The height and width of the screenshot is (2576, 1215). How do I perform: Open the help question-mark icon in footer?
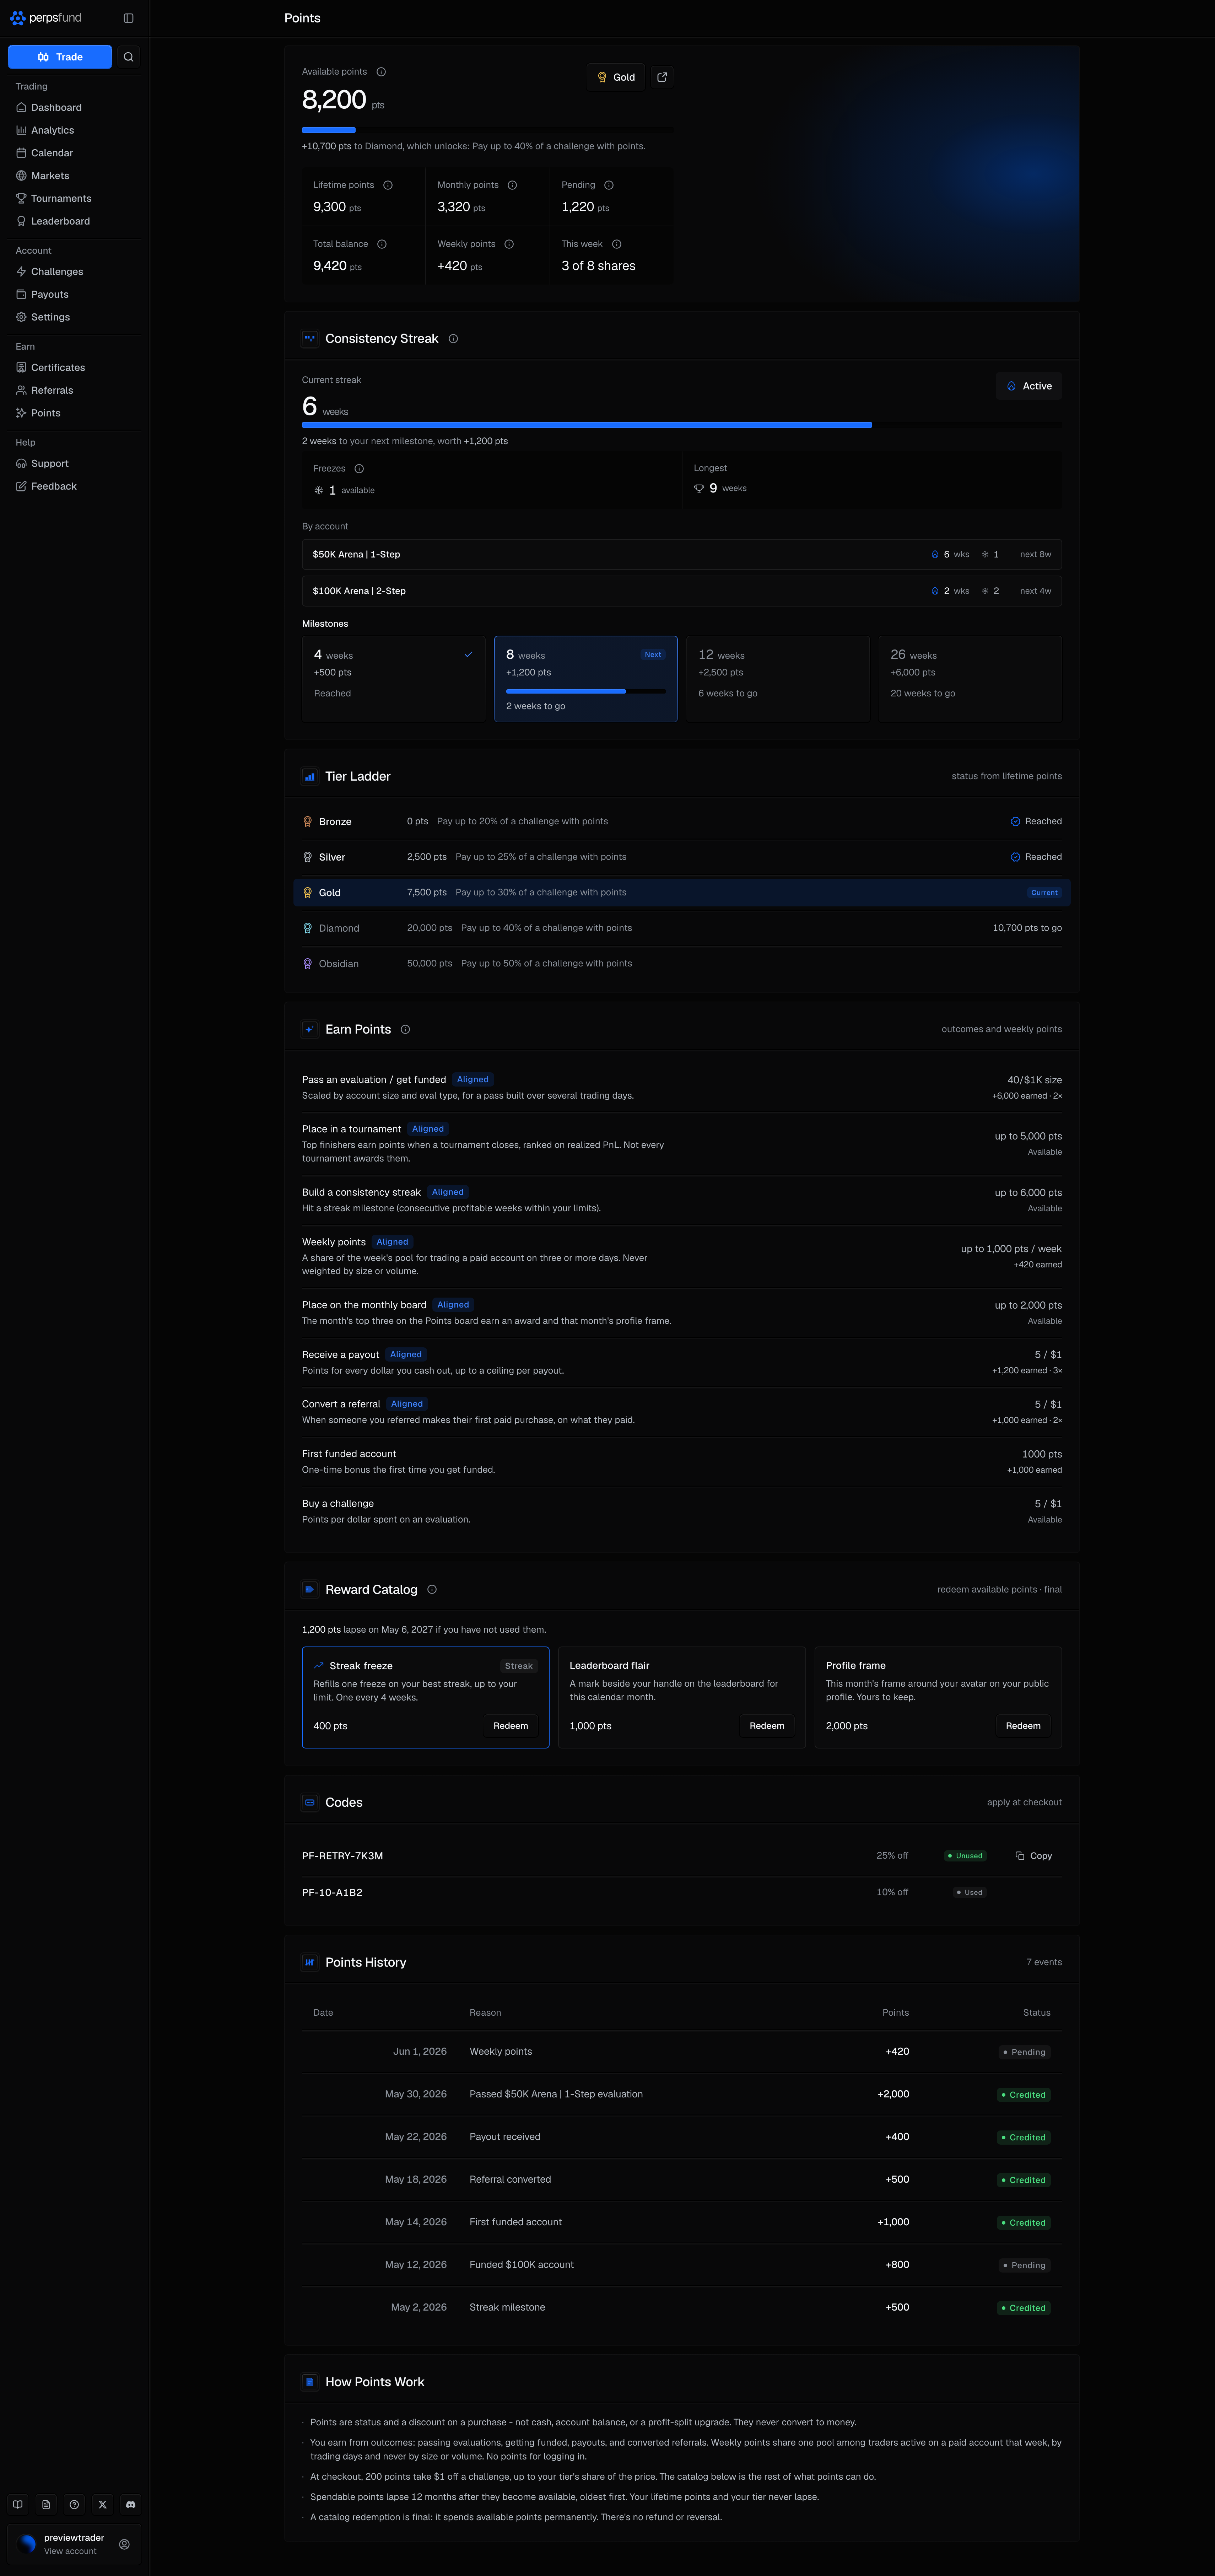[74, 2504]
